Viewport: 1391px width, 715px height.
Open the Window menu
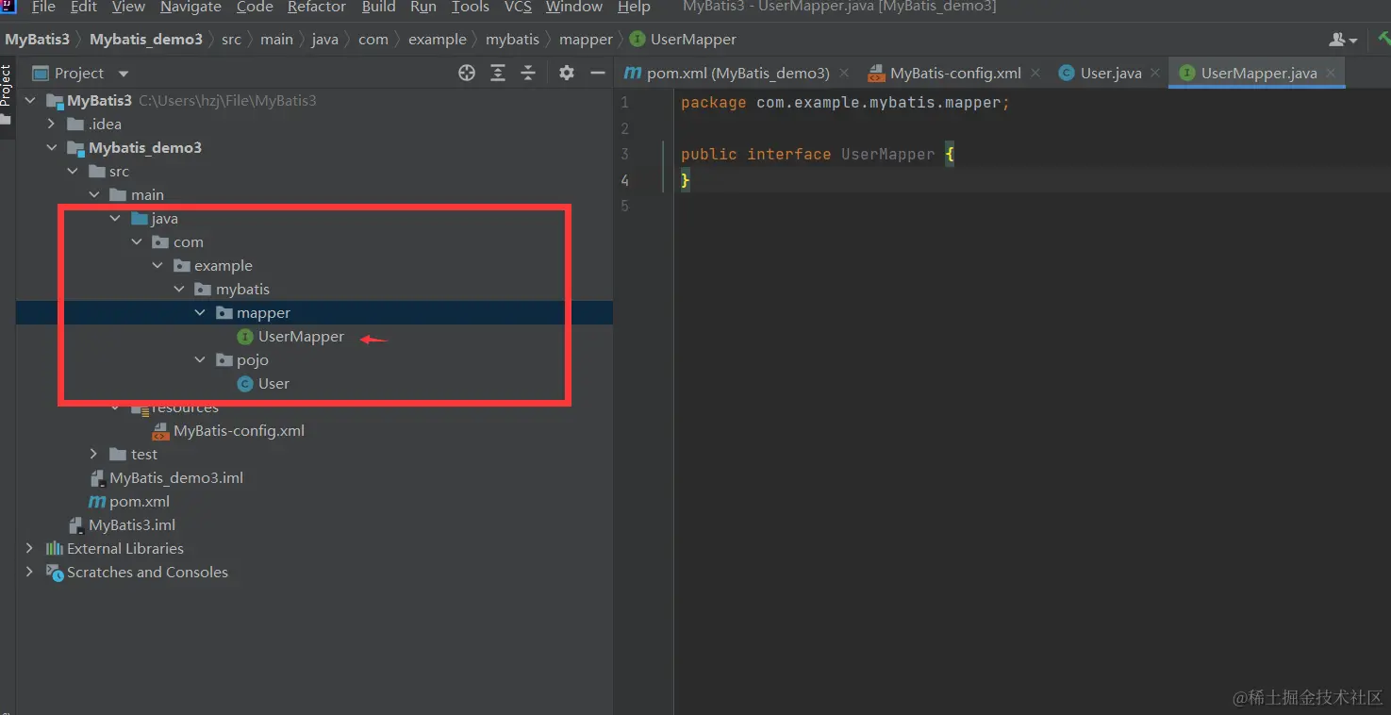573,7
